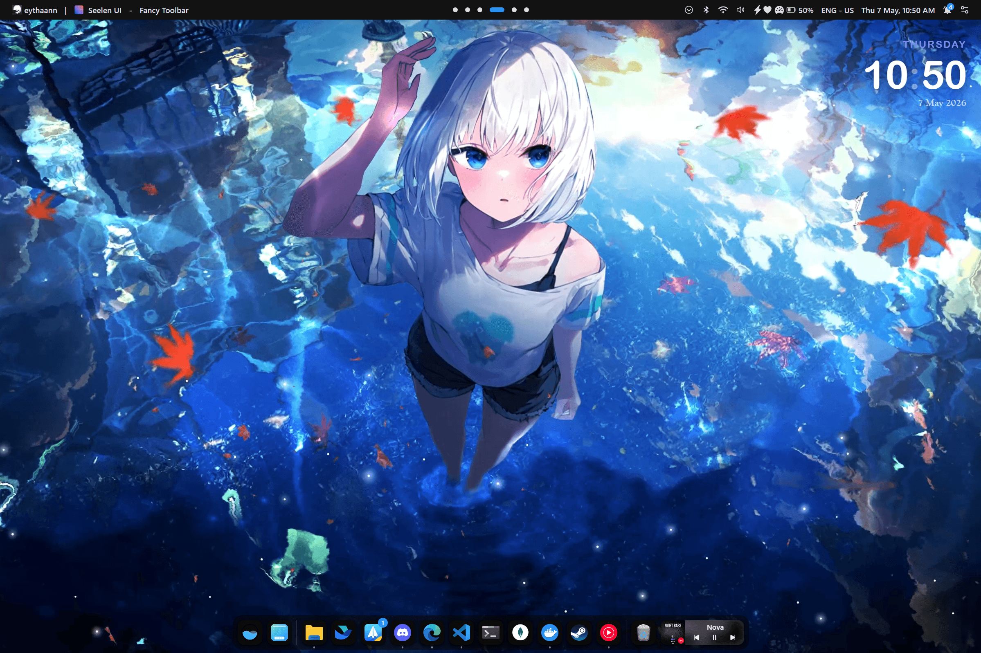Open Microsoft Edge in the dock

[432, 633]
